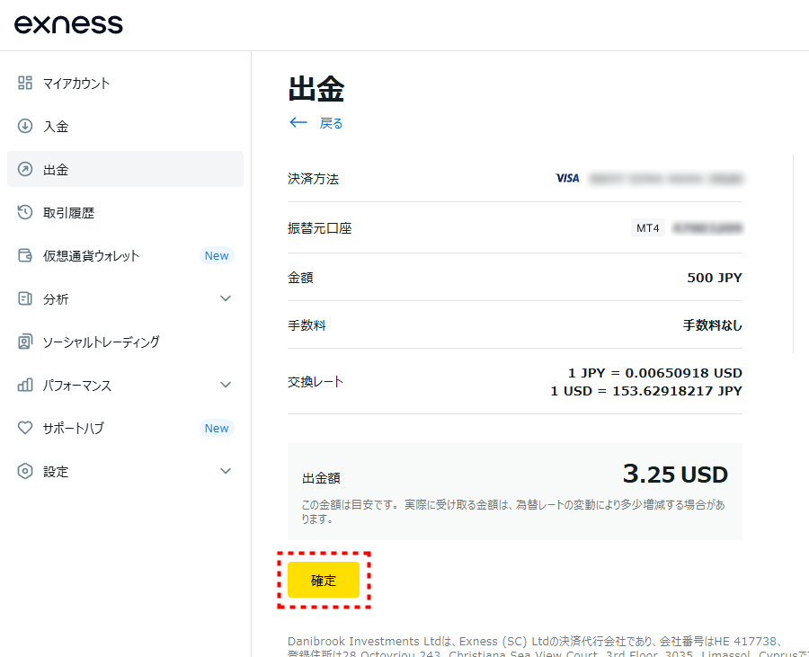Viewport: 809px width, 657px height.
Task: Click the 入金 download-circle icon
Action: point(25,126)
